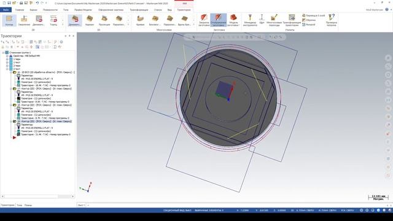Collapse the Станочная группа-1 tree node
This screenshot has width=393, height=221.
(x=3, y=53)
